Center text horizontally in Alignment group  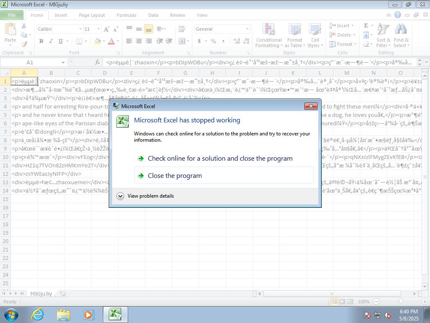point(139,41)
